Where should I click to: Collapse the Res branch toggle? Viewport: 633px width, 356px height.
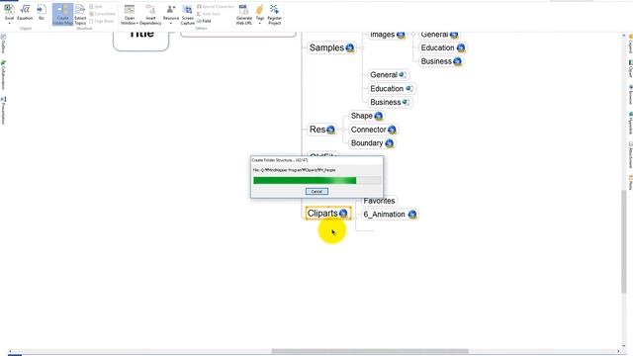(343, 130)
